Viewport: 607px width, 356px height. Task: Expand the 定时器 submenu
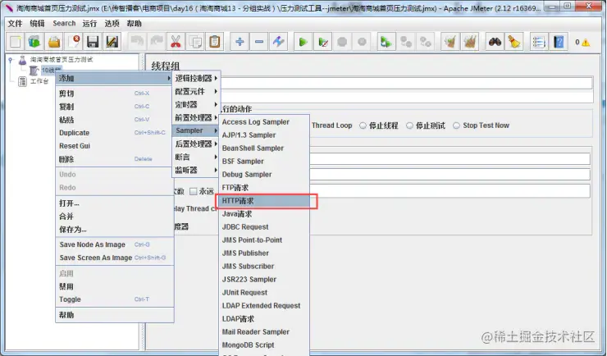click(x=196, y=104)
